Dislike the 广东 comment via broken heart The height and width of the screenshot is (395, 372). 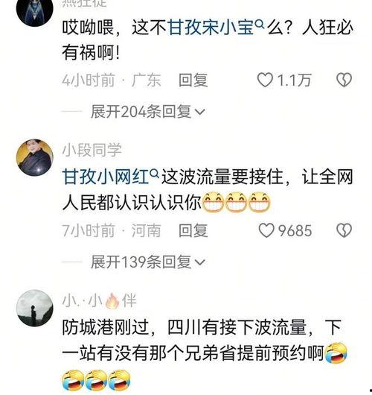344,80
